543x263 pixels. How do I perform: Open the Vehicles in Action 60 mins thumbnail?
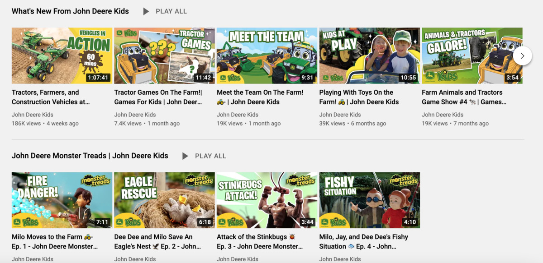[62, 56]
